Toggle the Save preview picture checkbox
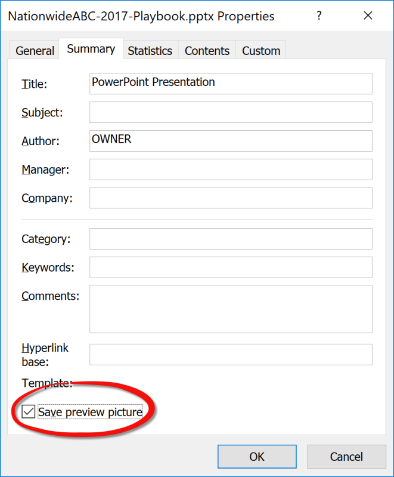Image resolution: width=394 pixels, height=477 pixels. (x=28, y=411)
